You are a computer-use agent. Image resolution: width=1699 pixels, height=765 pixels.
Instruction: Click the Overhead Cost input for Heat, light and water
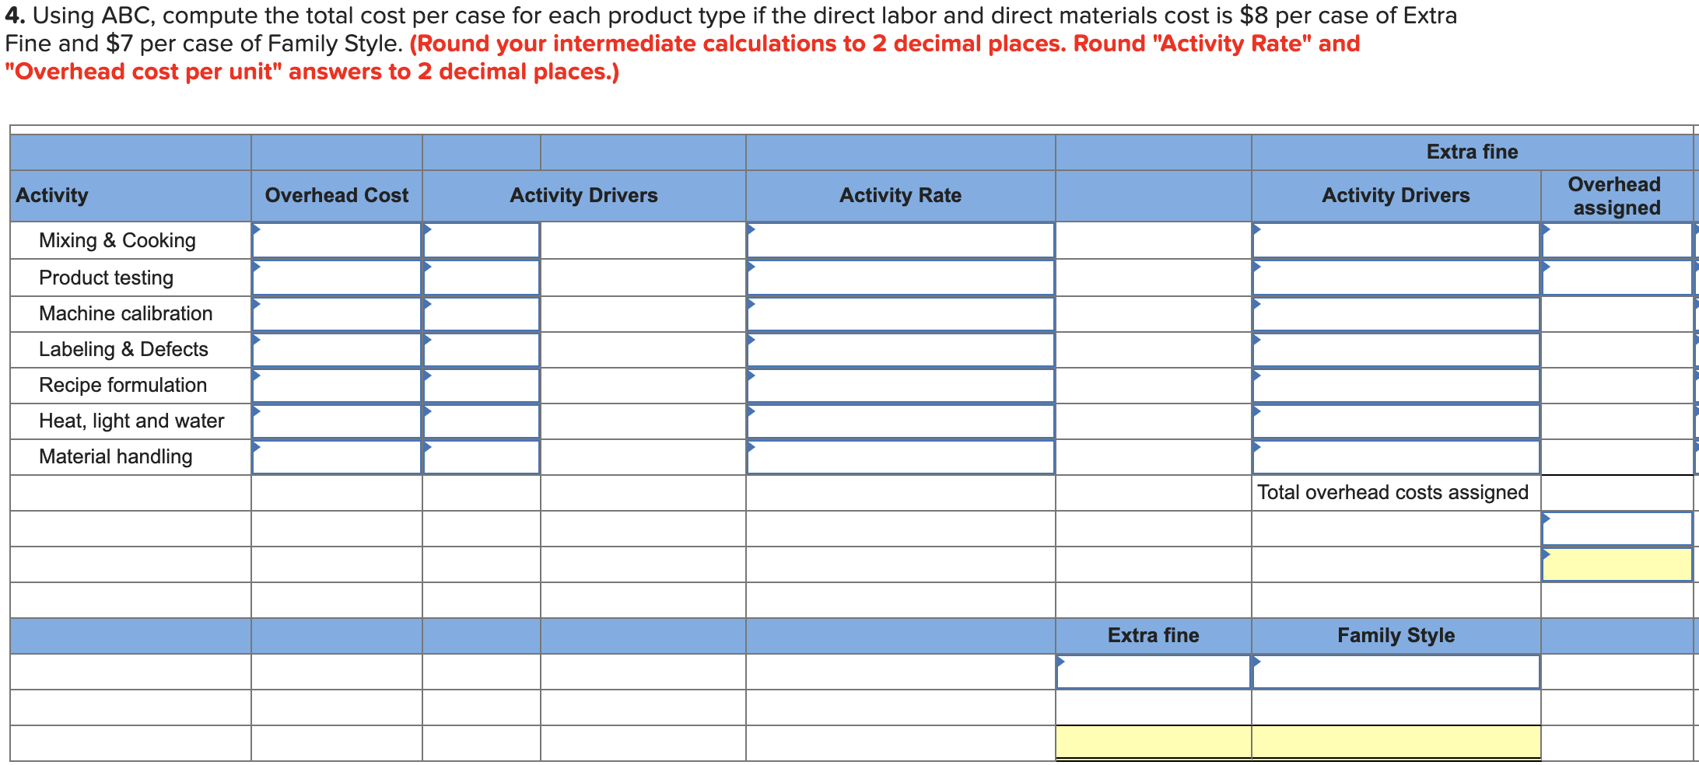pos(336,421)
